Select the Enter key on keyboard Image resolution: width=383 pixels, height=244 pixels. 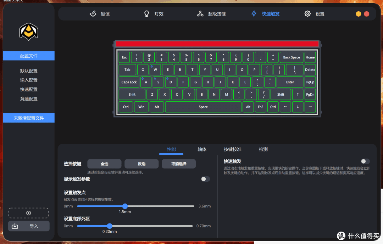coord(290,82)
